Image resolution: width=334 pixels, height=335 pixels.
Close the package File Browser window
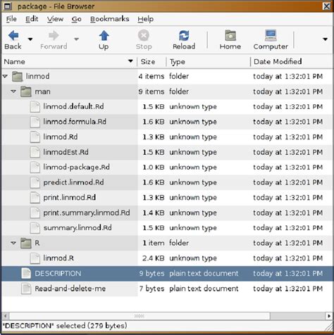[x=327, y=6]
